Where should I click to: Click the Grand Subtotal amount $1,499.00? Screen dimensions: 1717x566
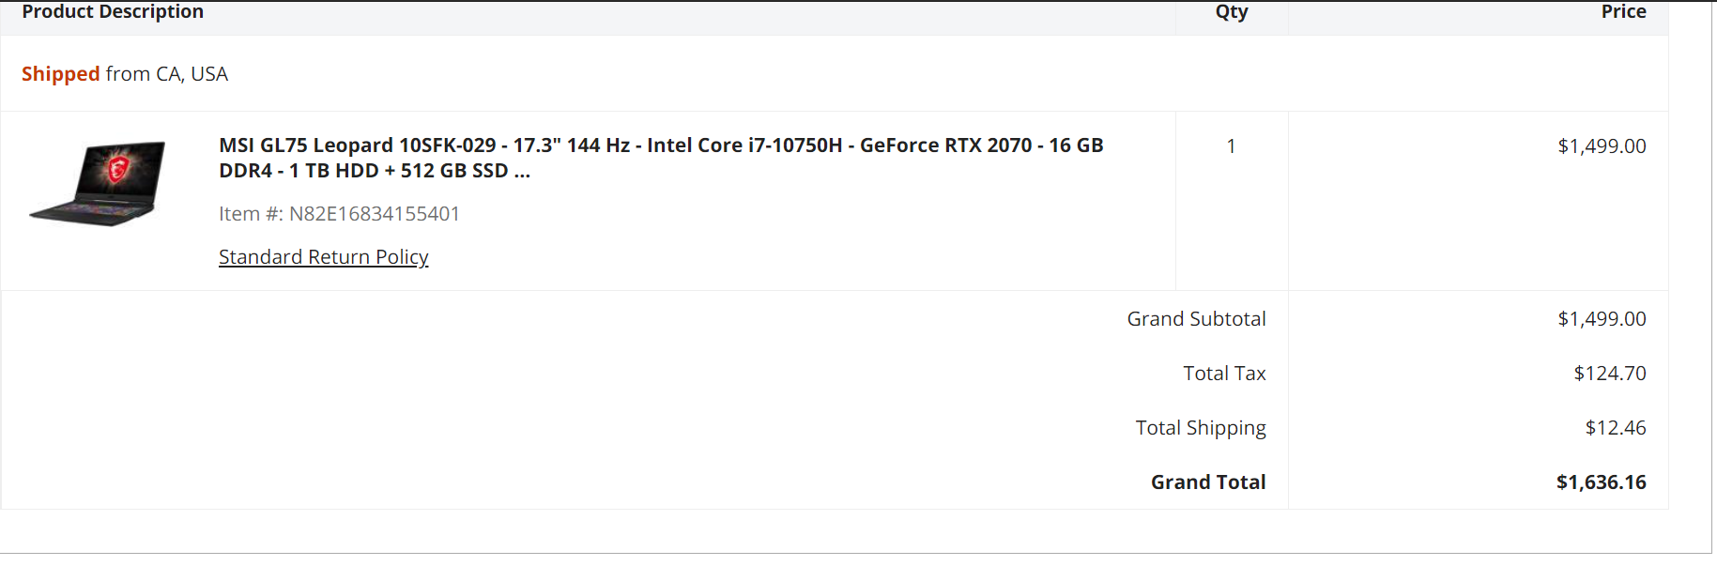(x=1602, y=319)
